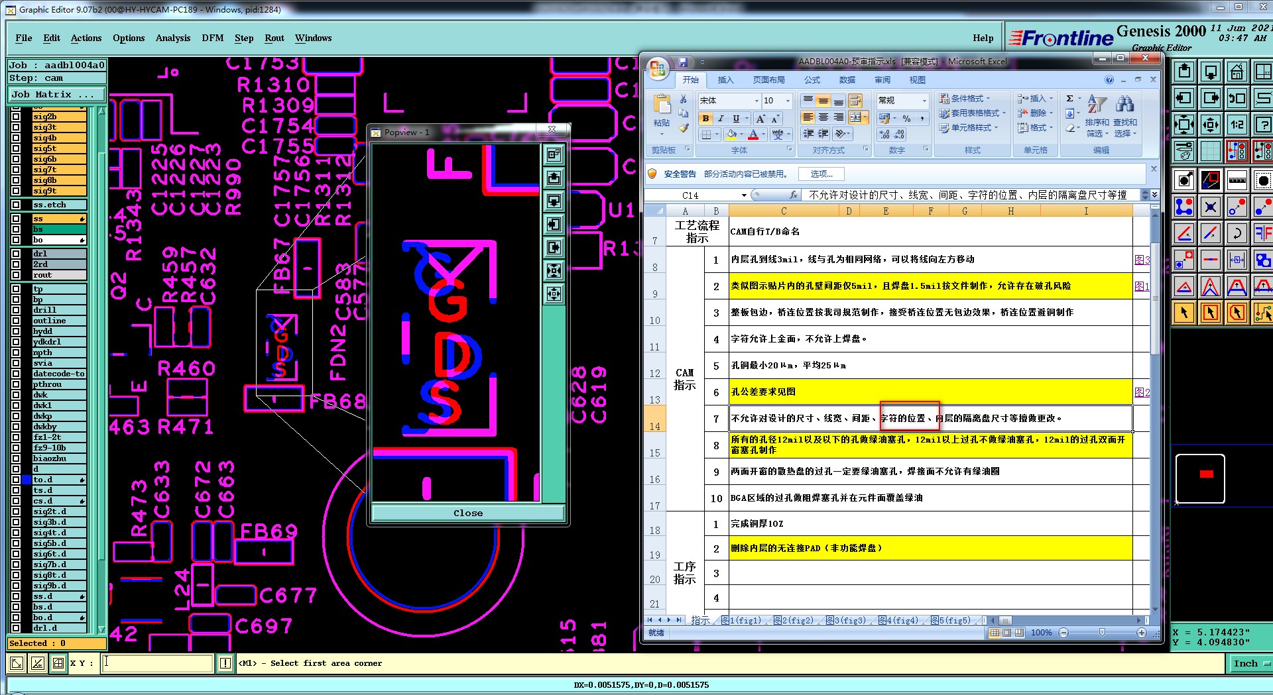This screenshot has width=1273, height=695.
Task: Click the ruler measure tool icon
Action: pyautogui.click(x=1237, y=180)
